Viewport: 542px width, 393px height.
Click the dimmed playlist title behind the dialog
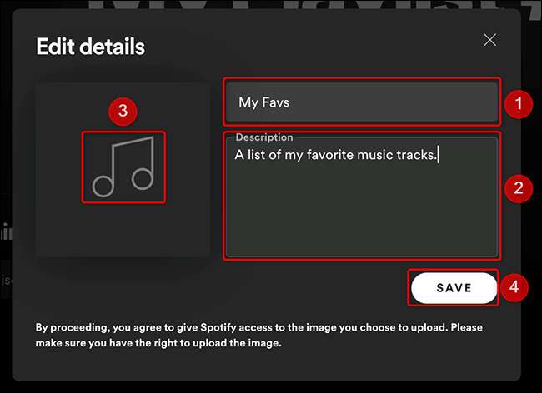tap(275, 5)
